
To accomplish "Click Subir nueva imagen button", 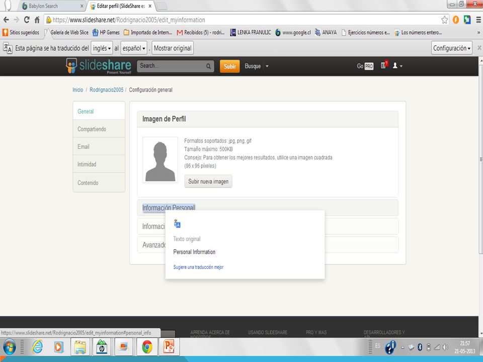I will tap(208, 182).
